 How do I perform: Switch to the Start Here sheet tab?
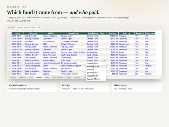[13, 77]
